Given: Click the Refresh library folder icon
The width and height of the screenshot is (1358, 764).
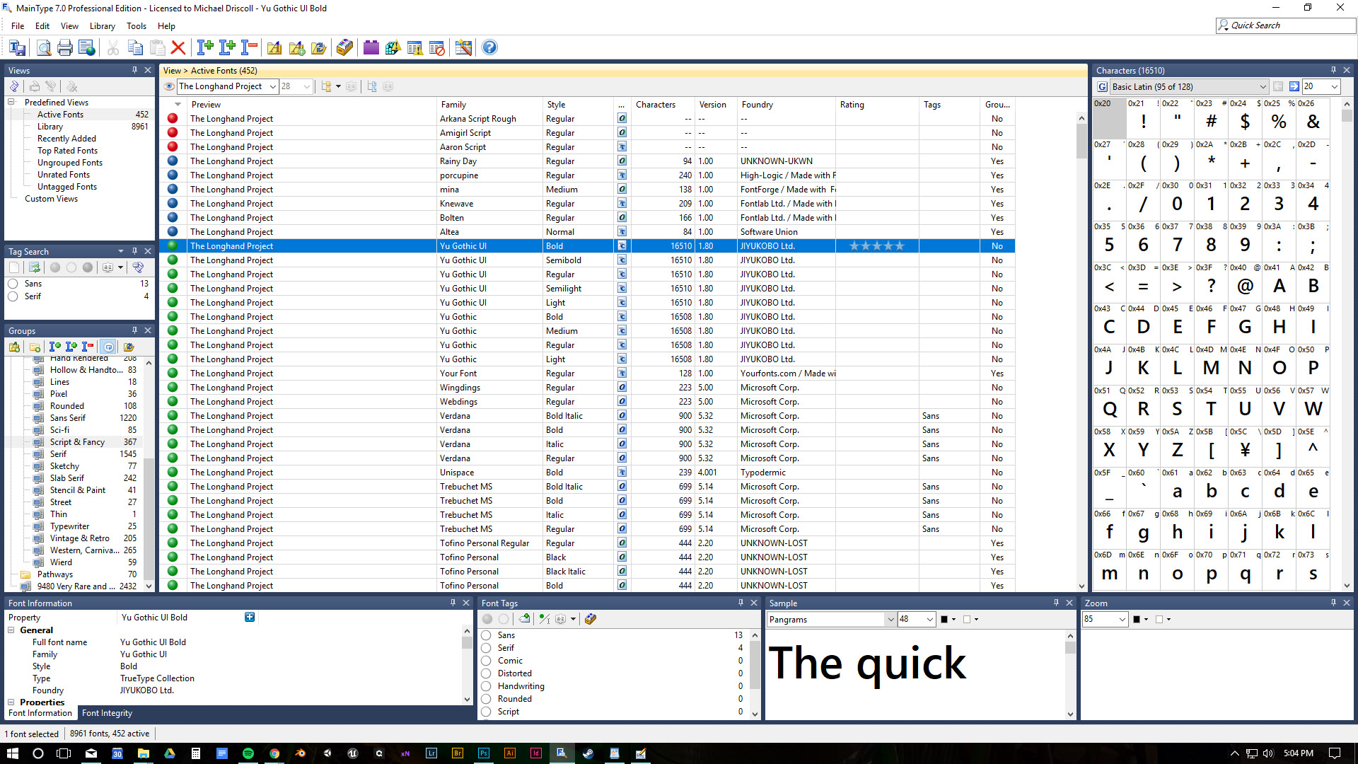Looking at the screenshot, I should tap(319, 47).
